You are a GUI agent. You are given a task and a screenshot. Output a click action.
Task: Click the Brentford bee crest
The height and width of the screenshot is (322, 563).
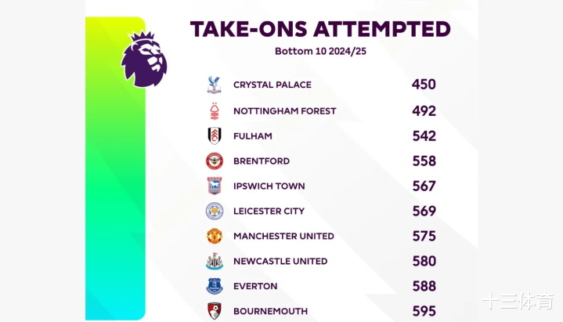pyautogui.click(x=215, y=161)
